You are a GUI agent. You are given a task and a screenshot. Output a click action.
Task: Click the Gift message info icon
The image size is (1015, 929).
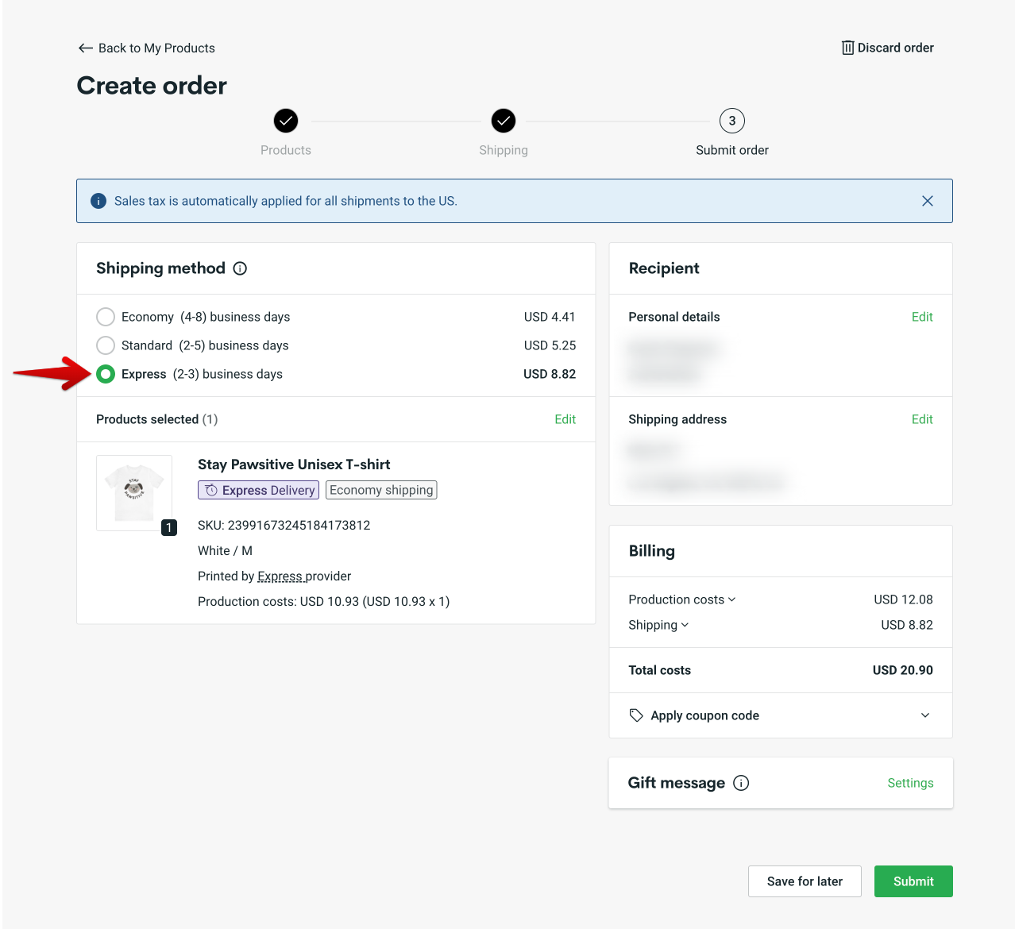click(741, 783)
